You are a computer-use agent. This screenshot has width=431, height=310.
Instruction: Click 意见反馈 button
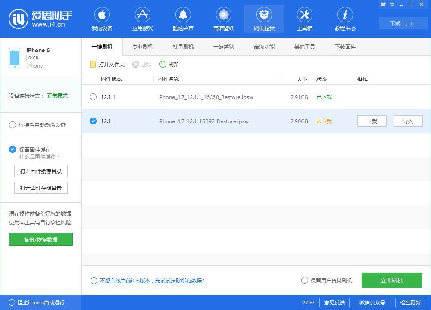point(334,302)
